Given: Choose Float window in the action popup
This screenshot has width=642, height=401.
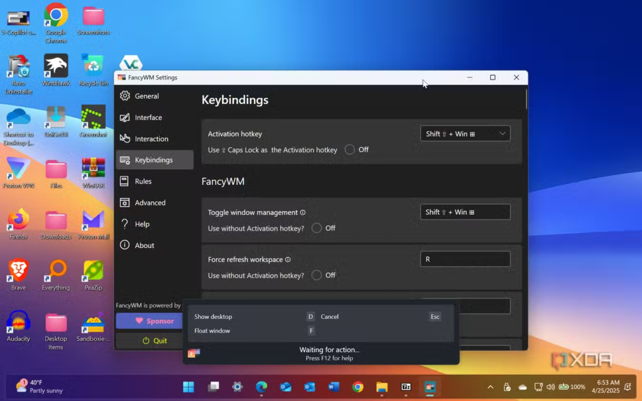Looking at the screenshot, I should pyautogui.click(x=212, y=331).
